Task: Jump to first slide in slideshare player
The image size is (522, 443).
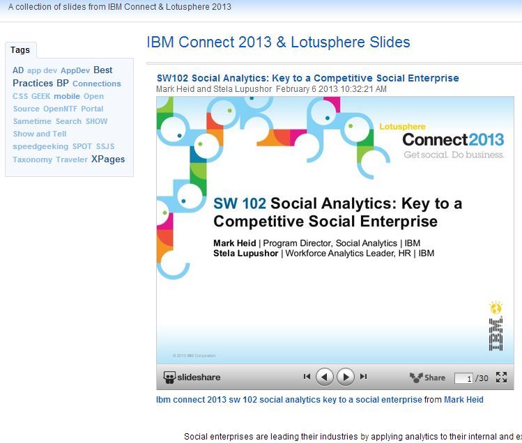Action: pyautogui.click(x=307, y=376)
